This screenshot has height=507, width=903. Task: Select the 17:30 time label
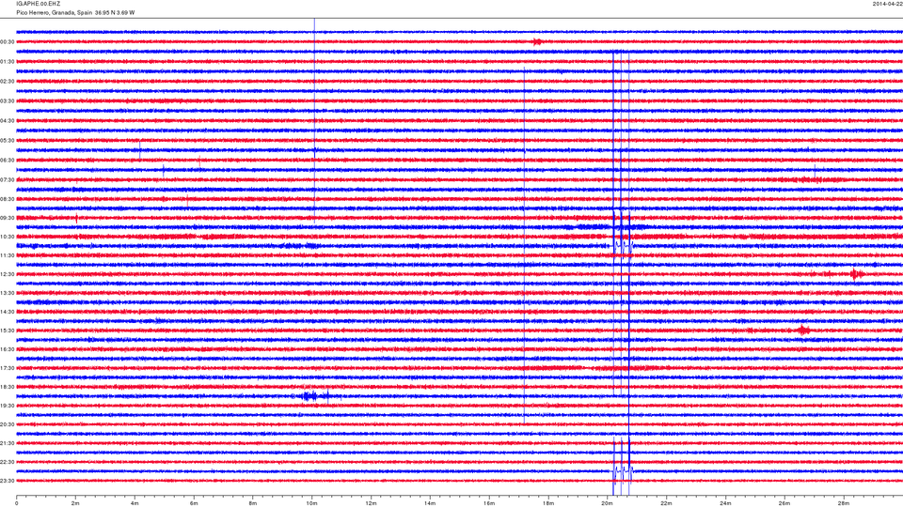tap(8, 368)
